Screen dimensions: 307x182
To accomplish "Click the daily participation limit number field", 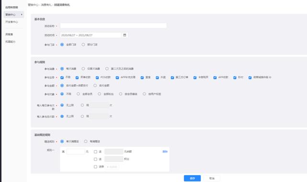I will (x=99, y=105).
